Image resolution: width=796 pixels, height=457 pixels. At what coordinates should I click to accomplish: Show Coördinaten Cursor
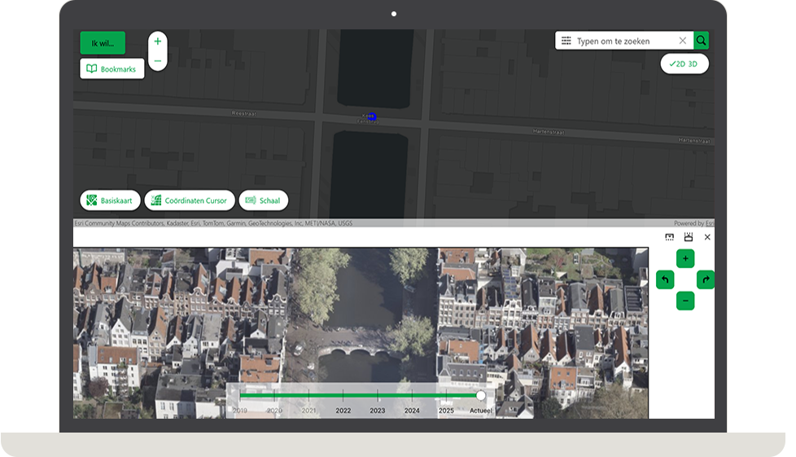coord(190,200)
